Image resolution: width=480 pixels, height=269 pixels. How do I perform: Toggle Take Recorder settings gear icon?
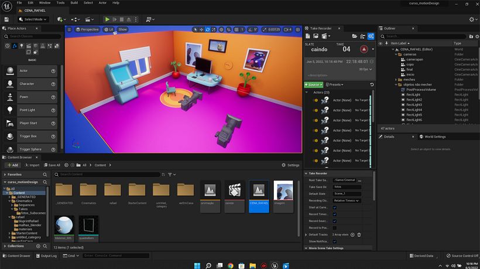coord(371,36)
